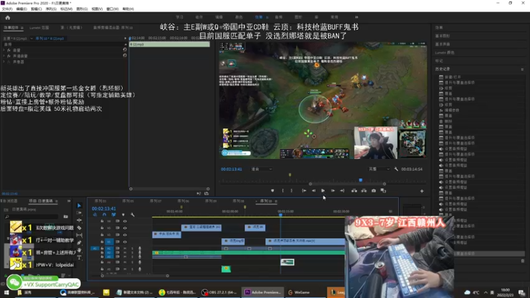Open the Program Monitor wrench settings
530x298 pixels.
point(395,170)
